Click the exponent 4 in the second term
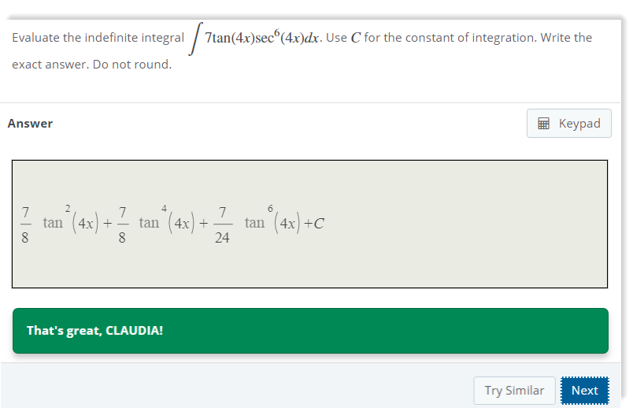This screenshot has height=408, width=633. click(164, 208)
